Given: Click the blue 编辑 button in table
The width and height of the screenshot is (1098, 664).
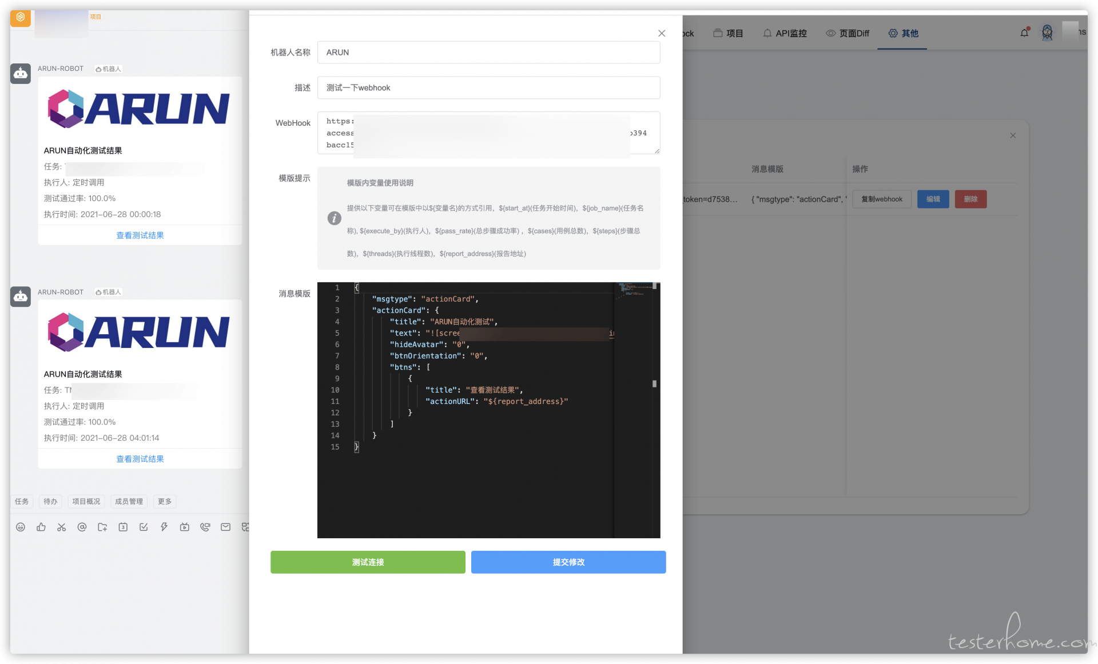Looking at the screenshot, I should [x=933, y=199].
